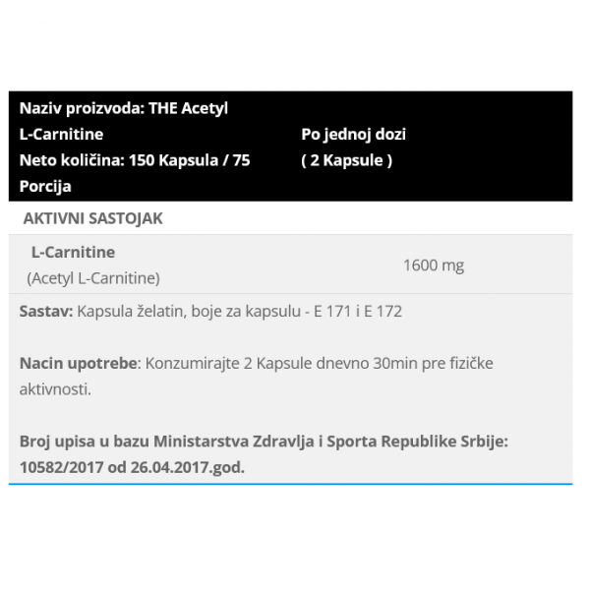Select the 'L-Carnitine' product name in header

click(61, 135)
